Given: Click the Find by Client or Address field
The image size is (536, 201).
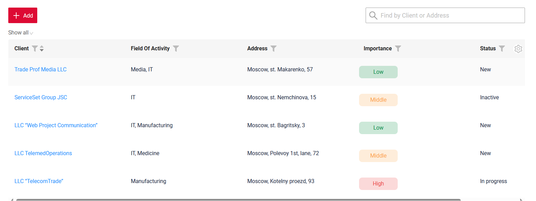Looking at the screenshot, I should tap(448, 16).
